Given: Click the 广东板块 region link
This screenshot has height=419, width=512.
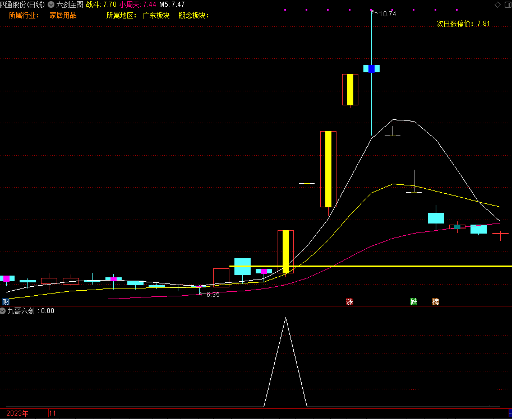Looking at the screenshot, I should (156, 15).
